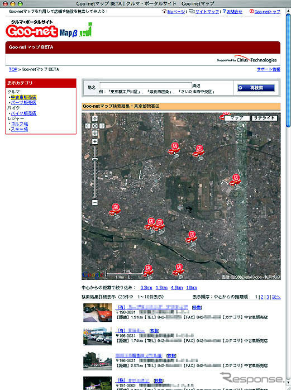Click the Cirius Technologies logo
This screenshot has width=291, height=390.
point(256,59)
